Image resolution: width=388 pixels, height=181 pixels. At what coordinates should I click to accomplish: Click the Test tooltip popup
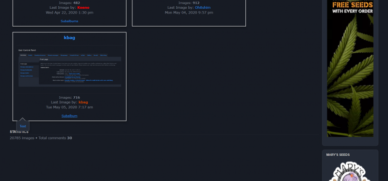pos(23,126)
